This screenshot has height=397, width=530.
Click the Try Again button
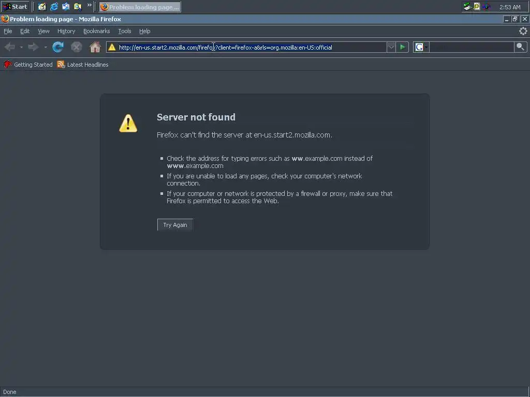[x=175, y=225]
